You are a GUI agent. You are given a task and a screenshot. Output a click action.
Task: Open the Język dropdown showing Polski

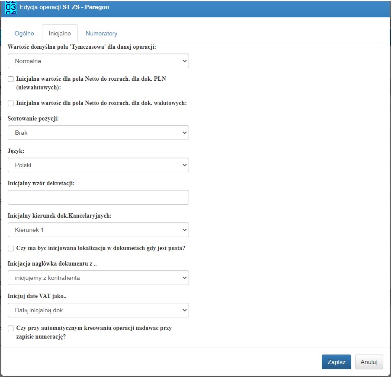point(98,165)
